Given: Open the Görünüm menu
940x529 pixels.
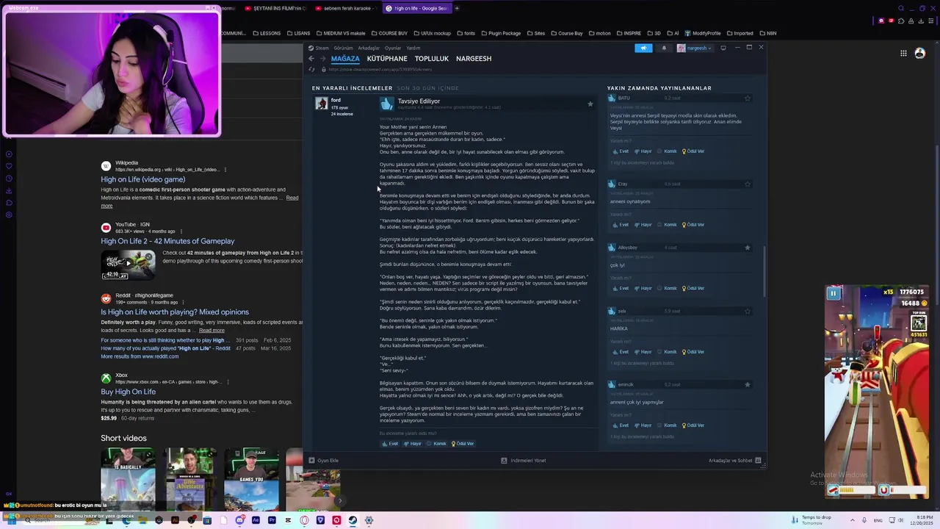Looking at the screenshot, I should pos(343,48).
